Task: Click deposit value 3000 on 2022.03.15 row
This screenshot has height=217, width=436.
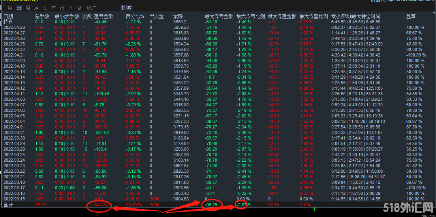Action: pyautogui.click(x=154, y=199)
